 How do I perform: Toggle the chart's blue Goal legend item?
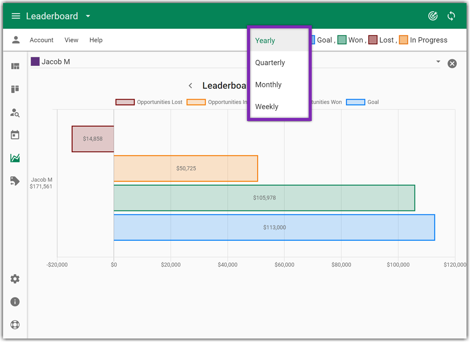click(x=362, y=102)
